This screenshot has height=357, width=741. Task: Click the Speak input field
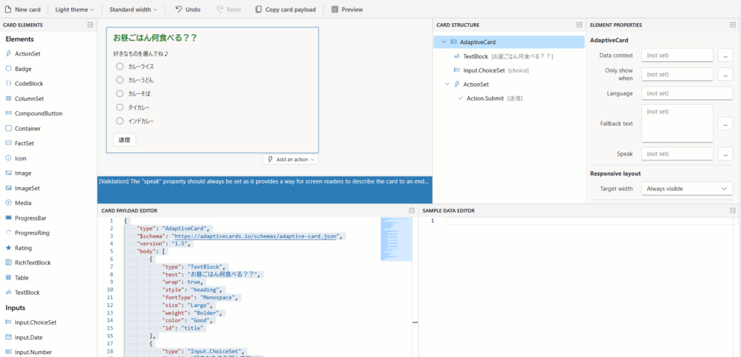point(677,153)
